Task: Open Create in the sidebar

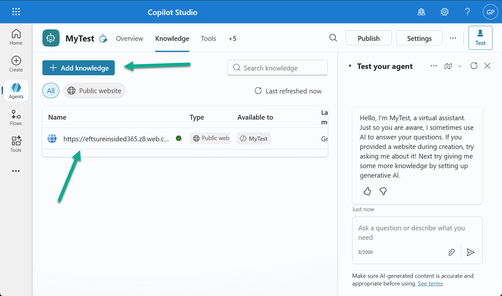Action: click(x=16, y=64)
